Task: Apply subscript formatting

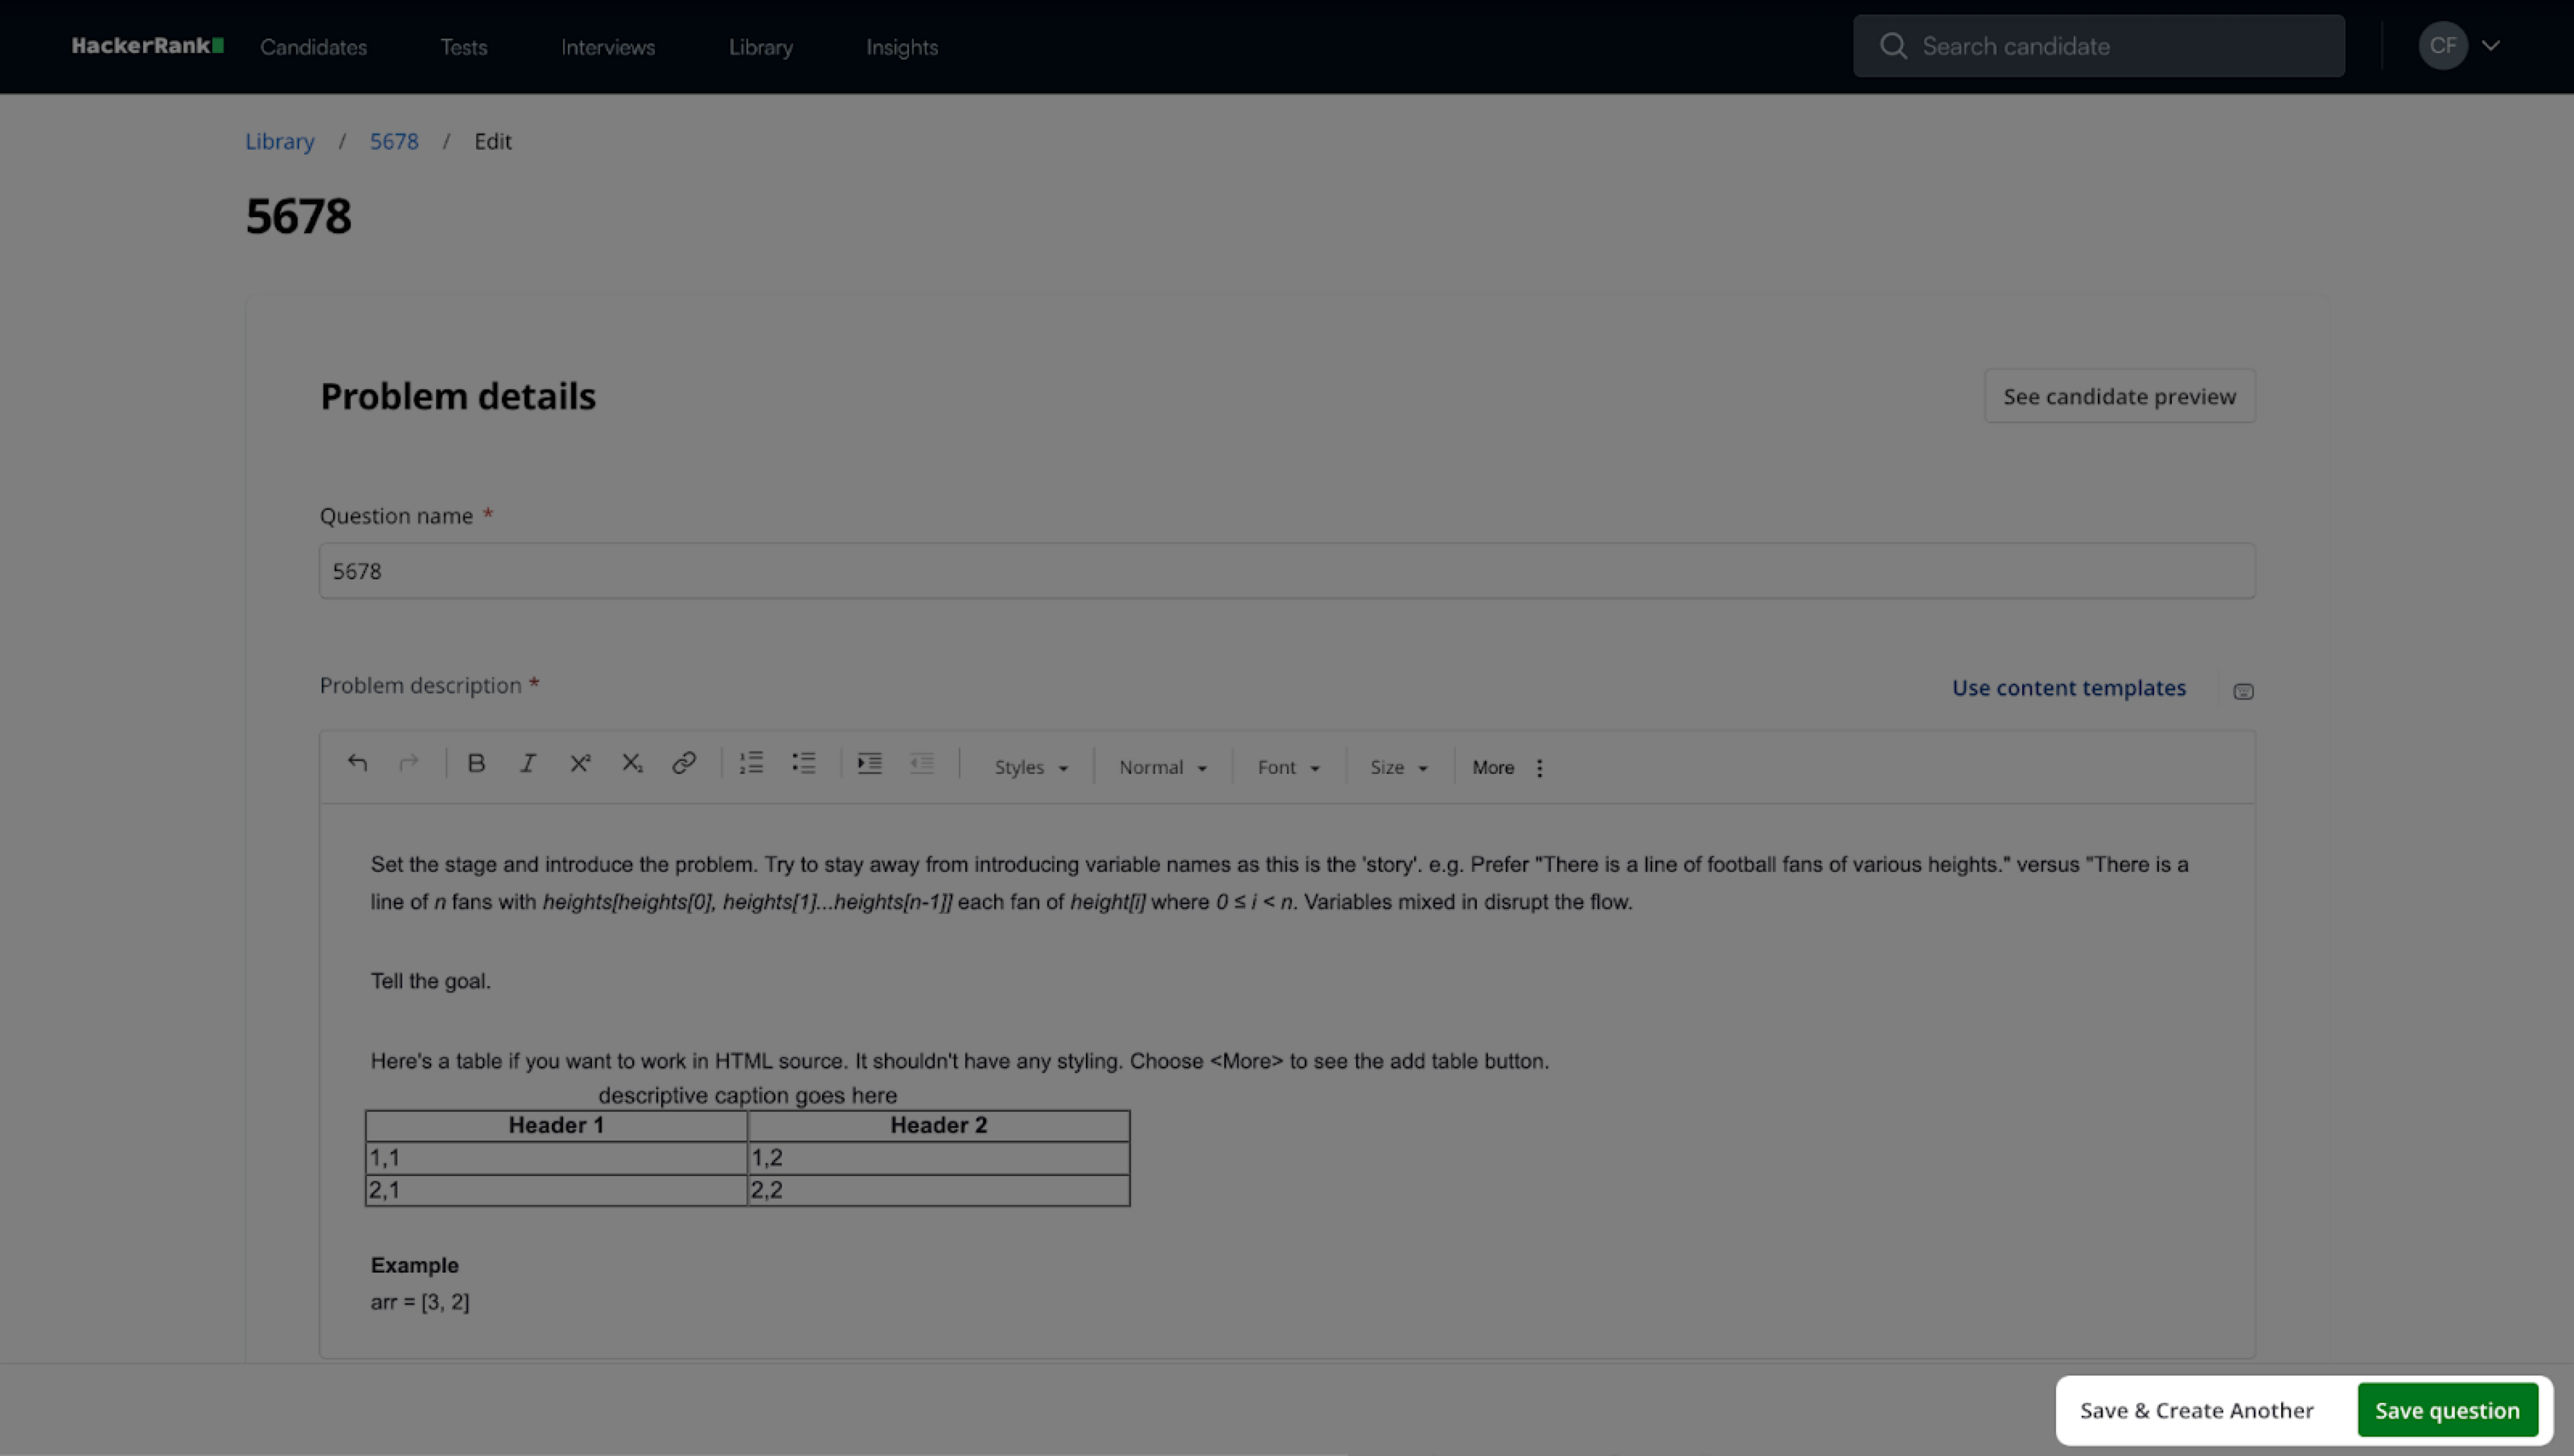Action: (x=631, y=764)
